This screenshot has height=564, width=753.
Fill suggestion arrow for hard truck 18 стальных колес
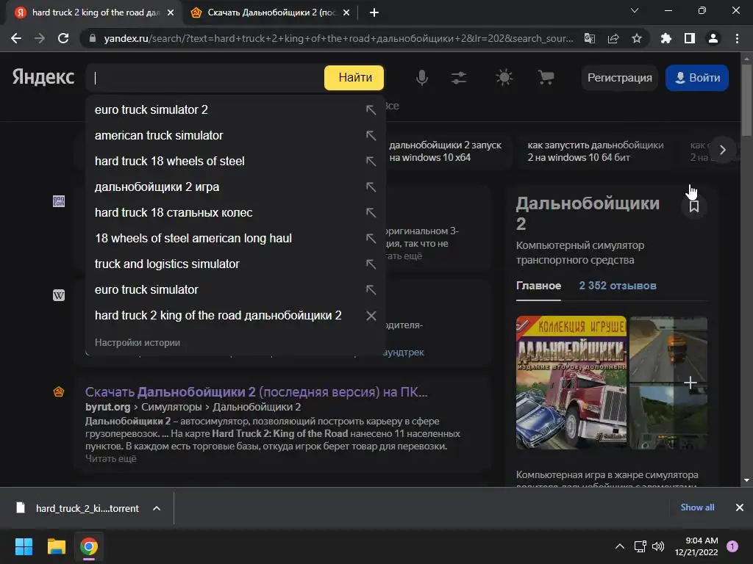371,212
